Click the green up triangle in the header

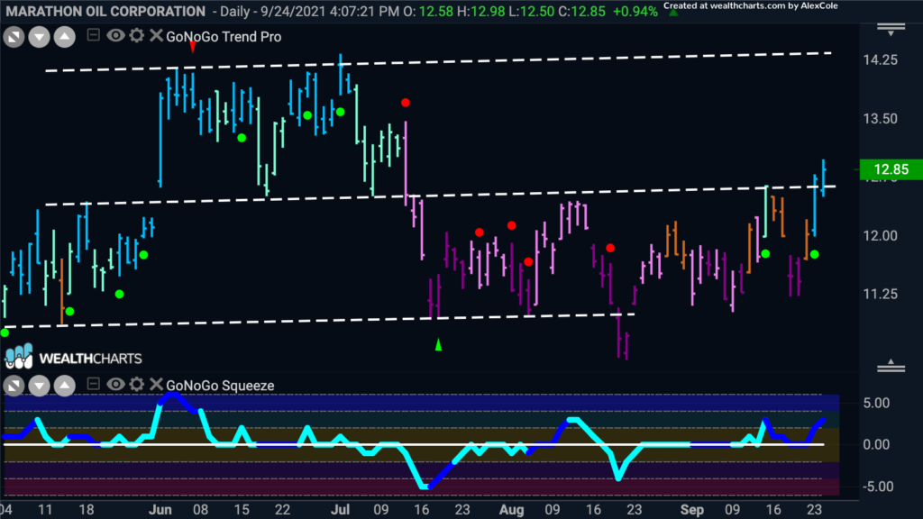click(x=673, y=12)
